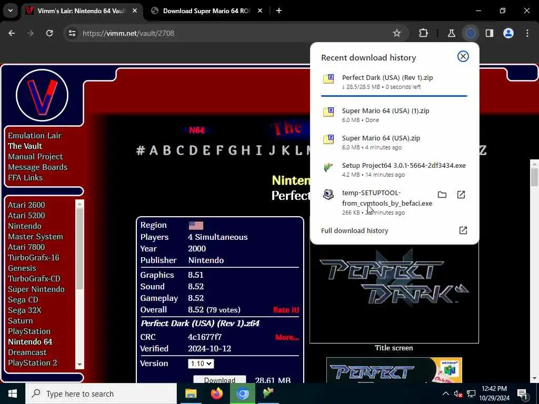Click Perfect Dark download progress bar
Viewport: 539px width, 404px height.
tap(394, 96)
